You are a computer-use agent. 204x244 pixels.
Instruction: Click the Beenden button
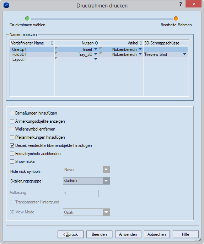pos(99,234)
